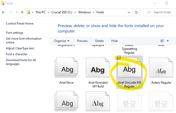The image size is (176, 113).
Task: Open the Arial Nova font family
Action: point(66,69)
